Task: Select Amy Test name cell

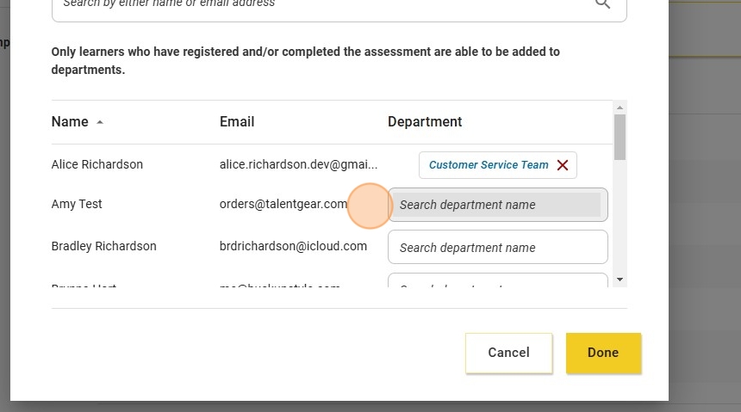Action: pyautogui.click(x=77, y=205)
